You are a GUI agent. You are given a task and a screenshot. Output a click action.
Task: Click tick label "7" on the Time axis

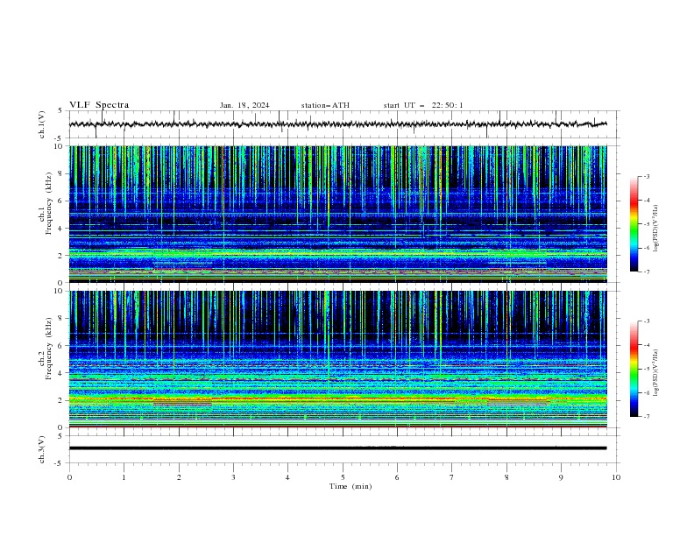[452, 477]
